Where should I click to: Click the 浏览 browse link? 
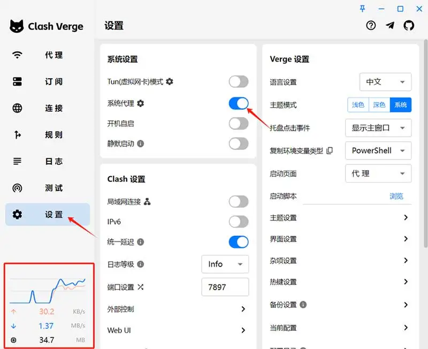click(x=396, y=196)
